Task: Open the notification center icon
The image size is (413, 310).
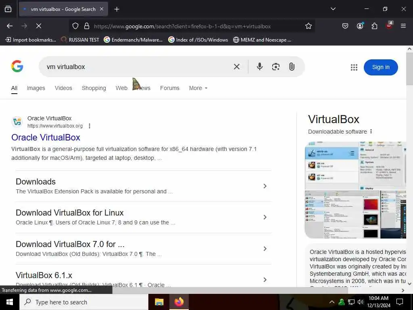Action: 400,302
